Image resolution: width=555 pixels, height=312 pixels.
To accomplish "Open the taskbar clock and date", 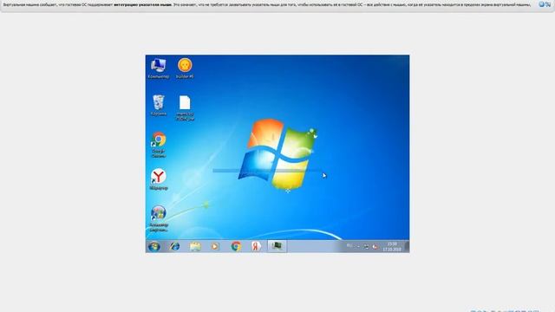I will click(391, 246).
